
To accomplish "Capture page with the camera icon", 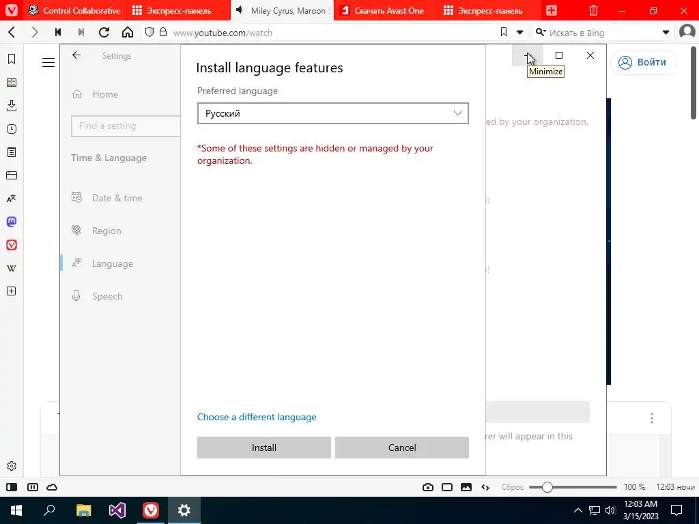I will coord(428,487).
